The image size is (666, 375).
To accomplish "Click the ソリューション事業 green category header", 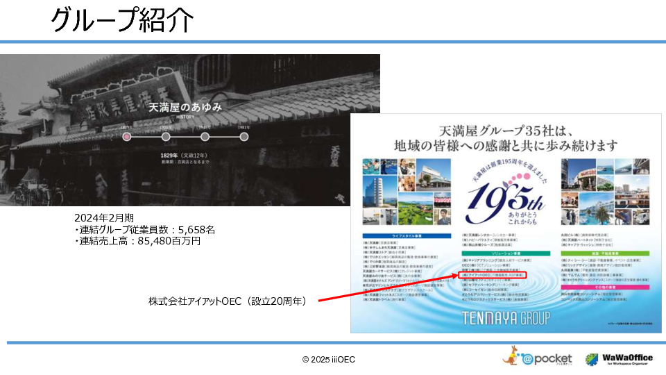I will click(504, 254).
